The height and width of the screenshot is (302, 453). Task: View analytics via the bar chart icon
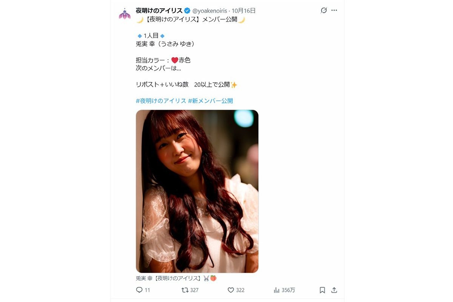point(276,290)
